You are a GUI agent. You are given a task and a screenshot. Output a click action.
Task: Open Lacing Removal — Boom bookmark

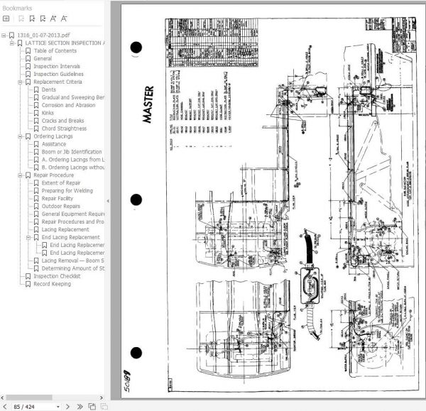click(x=73, y=261)
